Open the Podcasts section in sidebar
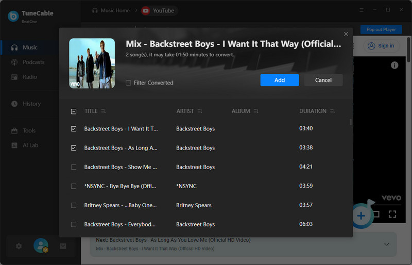Screen dimensions: 412x265 [x=33, y=62]
